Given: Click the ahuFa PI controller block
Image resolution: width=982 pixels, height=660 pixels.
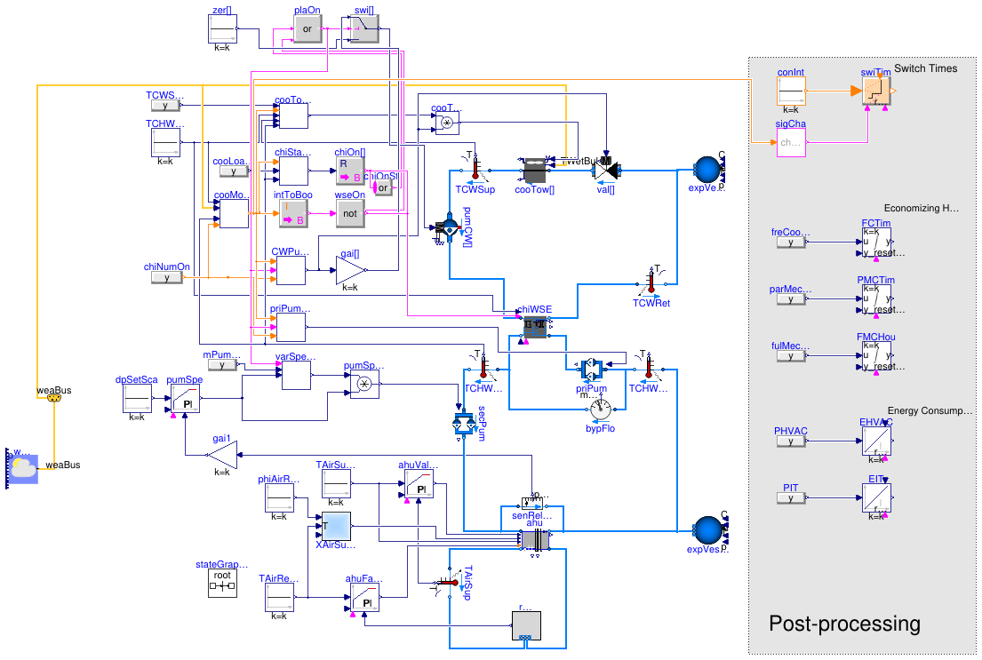Looking at the screenshot, I should (x=364, y=598).
